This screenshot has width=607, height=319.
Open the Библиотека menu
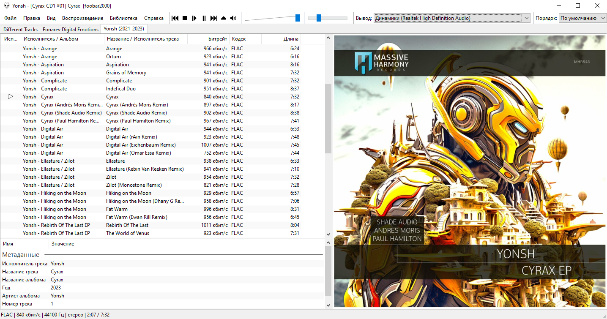tap(123, 18)
